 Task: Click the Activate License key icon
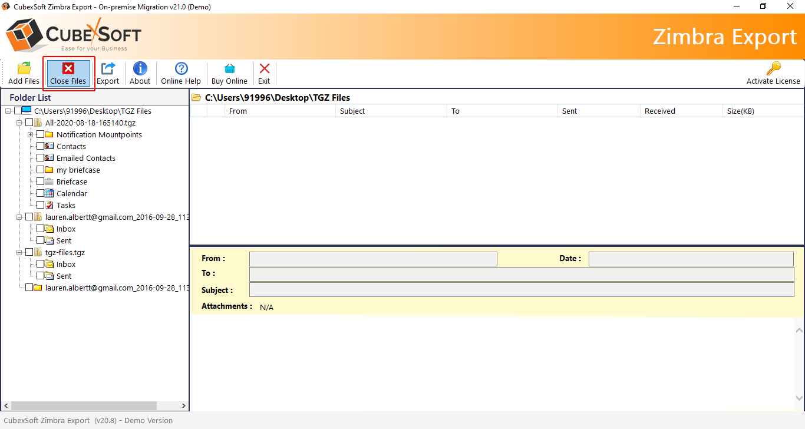(774, 68)
